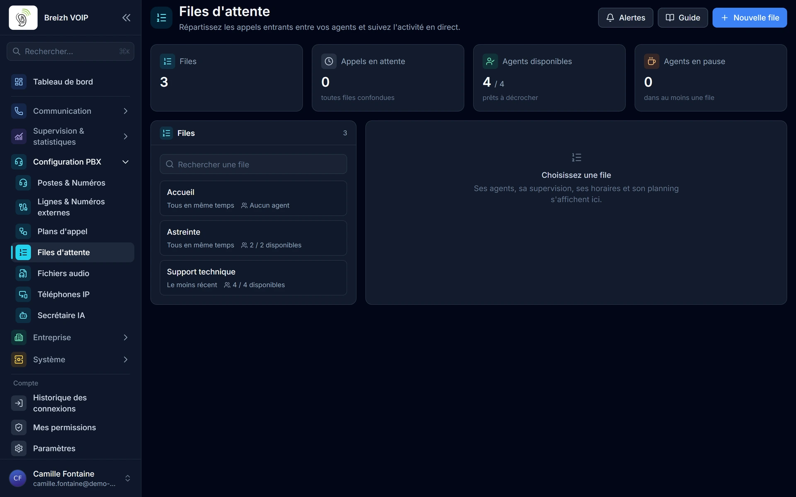Screen dimensions: 796x497
Task: Click the Agents disponibles user-check icon
Action: 490,61
